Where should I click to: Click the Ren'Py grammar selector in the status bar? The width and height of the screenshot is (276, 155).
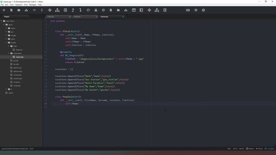[241, 149]
